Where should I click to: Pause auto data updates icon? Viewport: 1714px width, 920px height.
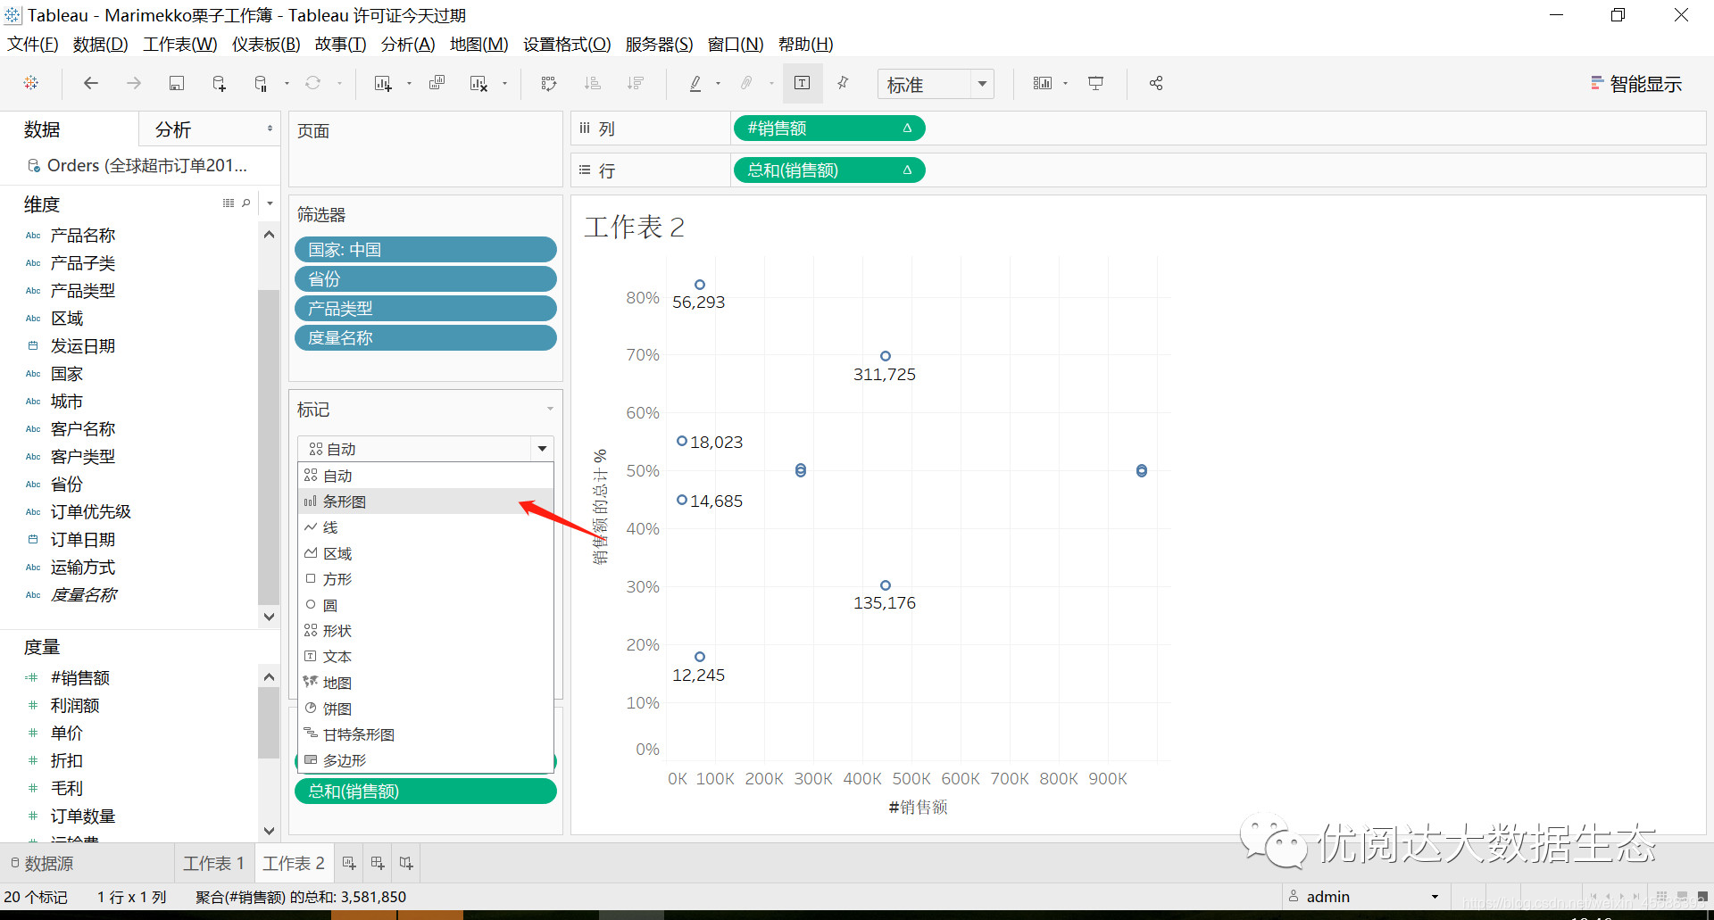coord(261,83)
